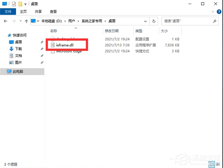This screenshot has width=223, height=168.
Task: Expand the address bar history dropdown
Action: point(145,21)
